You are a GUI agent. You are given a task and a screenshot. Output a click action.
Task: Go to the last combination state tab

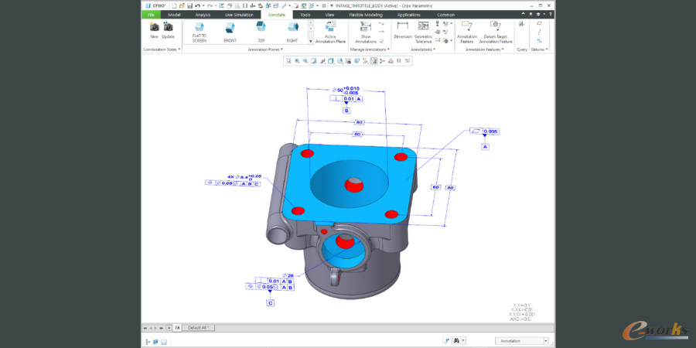point(161,328)
